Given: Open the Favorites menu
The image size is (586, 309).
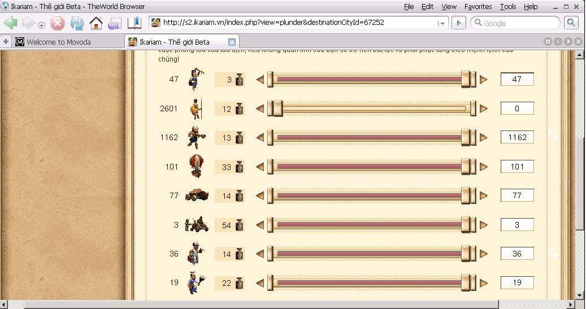Looking at the screenshot, I should tap(478, 6).
